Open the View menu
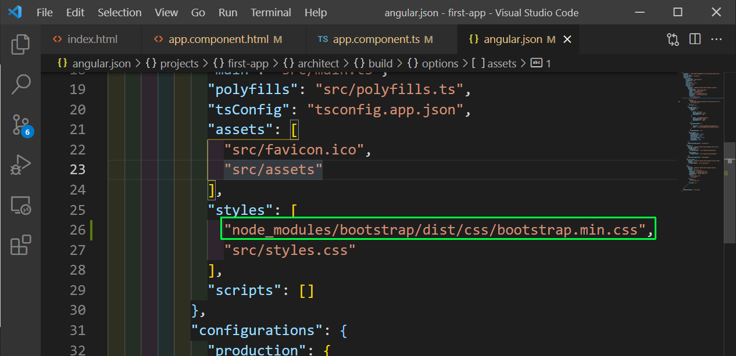The height and width of the screenshot is (356, 736). [x=167, y=12]
